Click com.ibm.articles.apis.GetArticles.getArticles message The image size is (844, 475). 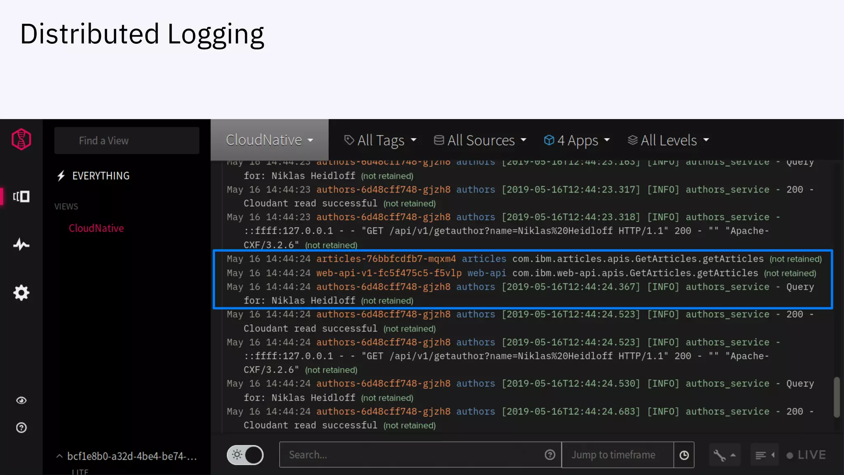(x=638, y=259)
